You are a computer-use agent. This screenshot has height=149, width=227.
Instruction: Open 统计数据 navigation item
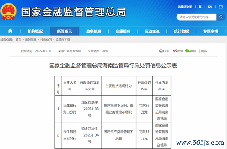182,31
